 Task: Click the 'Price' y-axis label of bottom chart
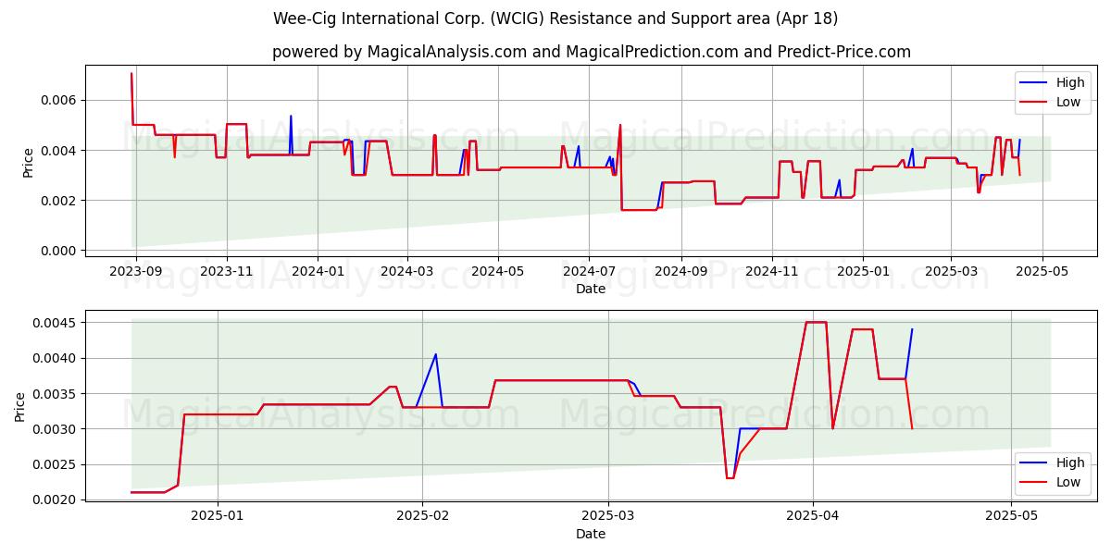(20, 406)
